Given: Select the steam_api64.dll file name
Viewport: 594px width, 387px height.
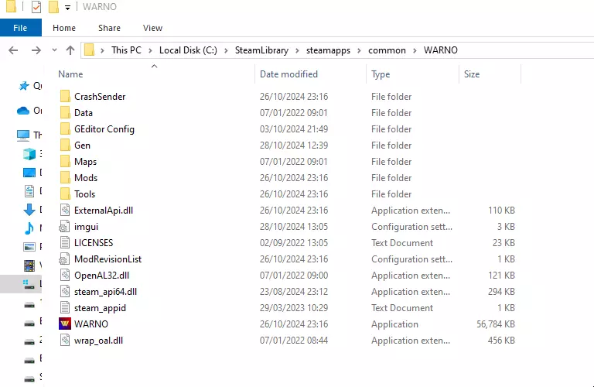Looking at the screenshot, I should pyautogui.click(x=105, y=292).
